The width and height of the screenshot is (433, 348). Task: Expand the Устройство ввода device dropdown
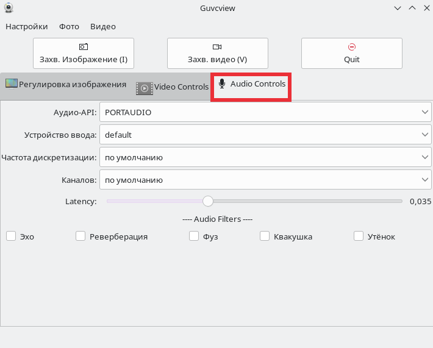(x=265, y=135)
